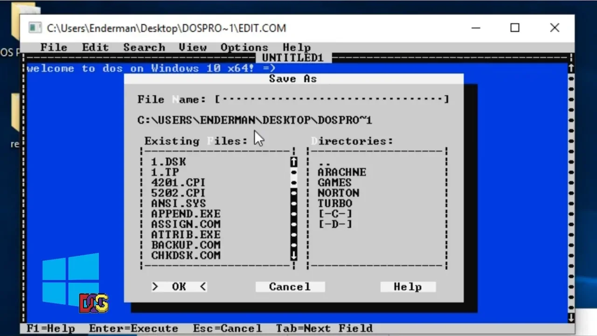Click the Cancel button
Viewport: 597px width, 336px height.
tap(290, 287)
